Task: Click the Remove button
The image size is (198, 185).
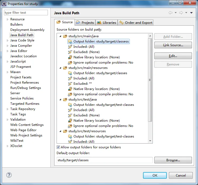Action: (173, 64)
